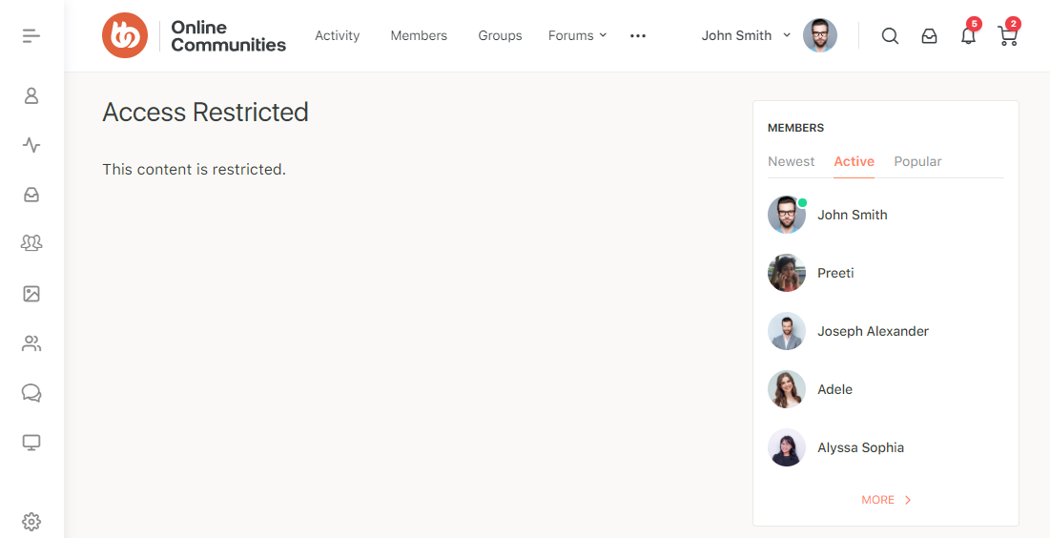Open the forums chat bubble icon in sidebar

pos(31,393)
